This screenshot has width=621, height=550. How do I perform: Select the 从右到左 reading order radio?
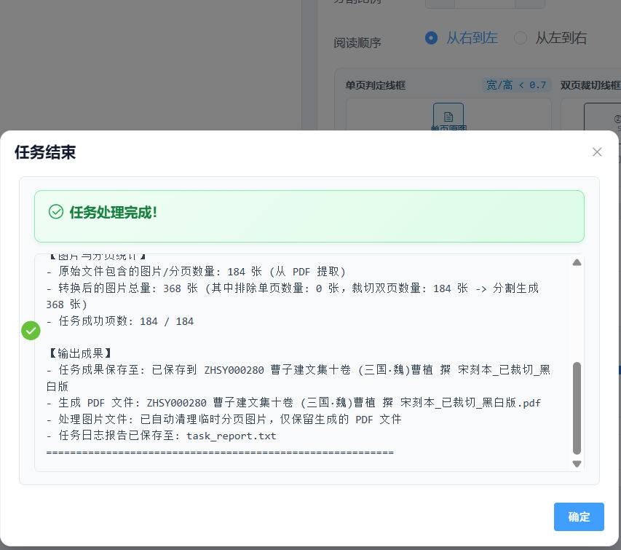coord(431,38)
